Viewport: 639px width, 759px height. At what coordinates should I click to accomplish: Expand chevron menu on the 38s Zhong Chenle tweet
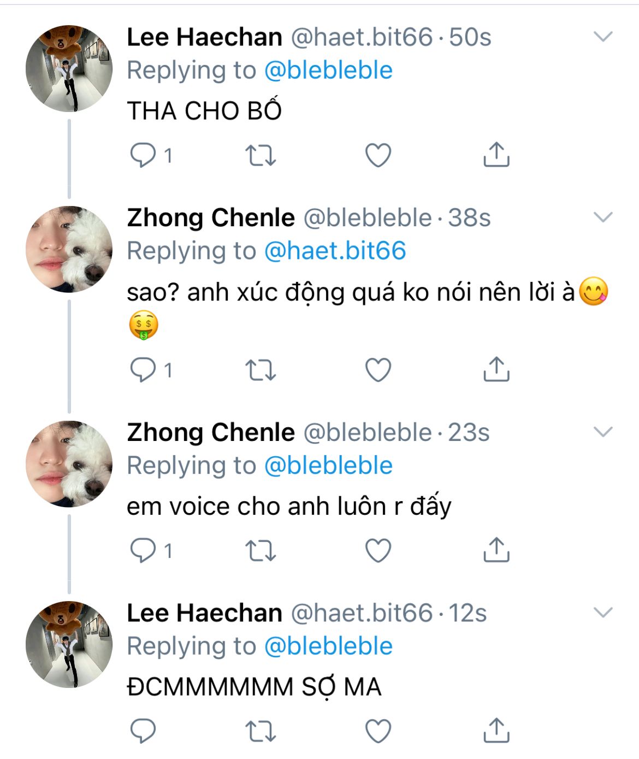pos(603,217)
